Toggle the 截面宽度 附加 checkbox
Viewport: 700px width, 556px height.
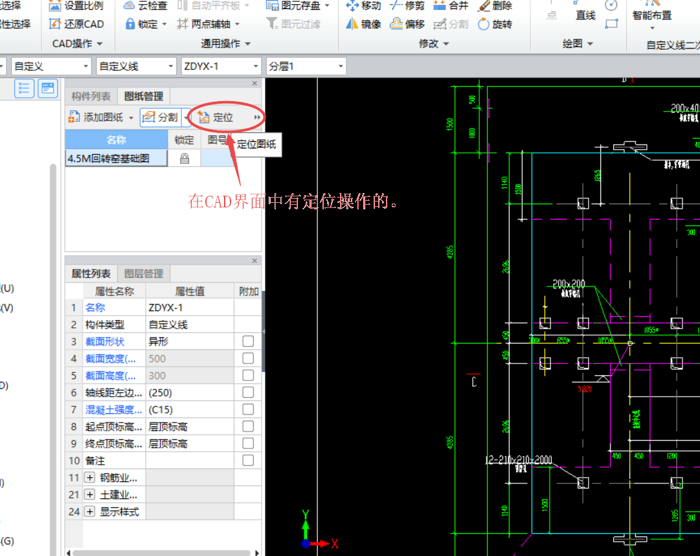tap(248, 358)
